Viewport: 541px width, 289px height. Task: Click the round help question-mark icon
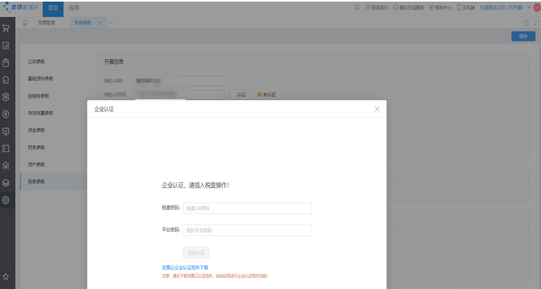click(x=526, y=22)
